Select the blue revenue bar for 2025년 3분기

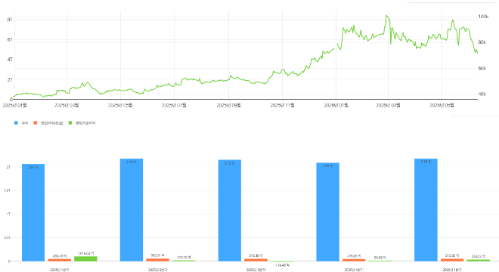(229, 211)
